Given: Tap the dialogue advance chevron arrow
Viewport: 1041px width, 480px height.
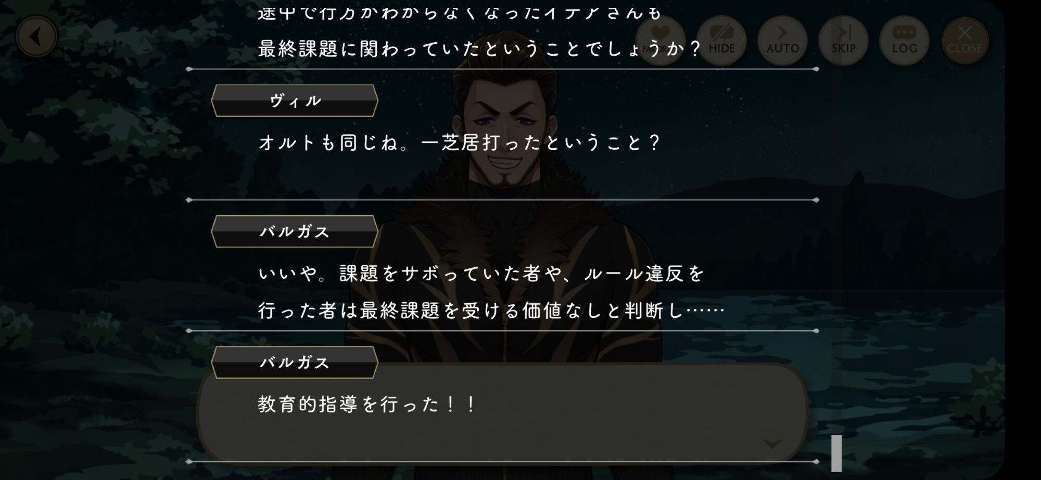Looking at the screenshot, I should pyautogui.click(x=772, y=444).
